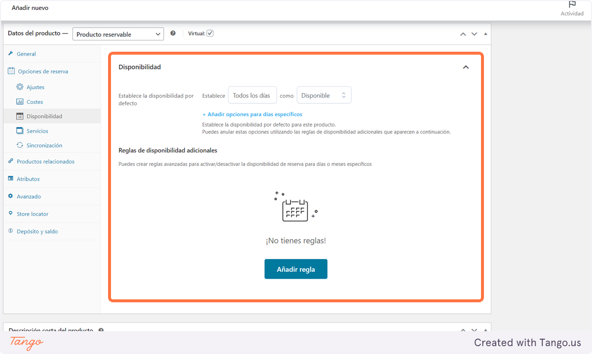Click the General wrench icon

11,54
